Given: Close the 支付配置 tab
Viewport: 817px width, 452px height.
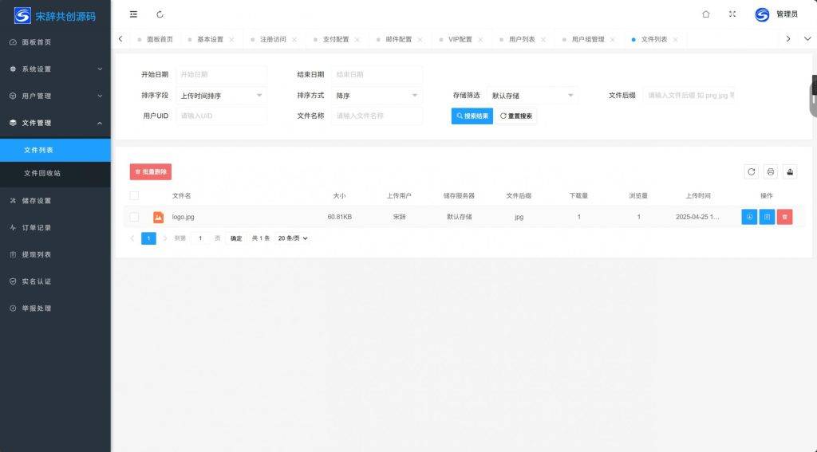Looking at the screenshot, I should click(357, 40).
